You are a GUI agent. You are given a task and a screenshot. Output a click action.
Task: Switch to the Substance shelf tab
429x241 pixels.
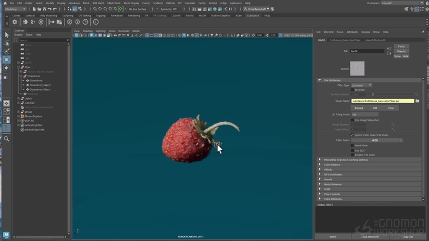click(x=253, y=16)
